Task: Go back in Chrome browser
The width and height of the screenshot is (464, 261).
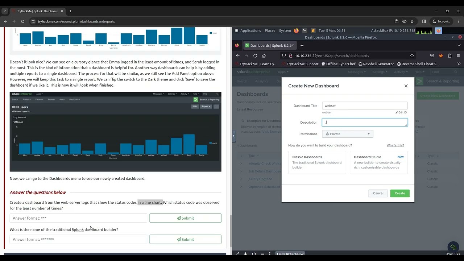Action: point(5,21)
